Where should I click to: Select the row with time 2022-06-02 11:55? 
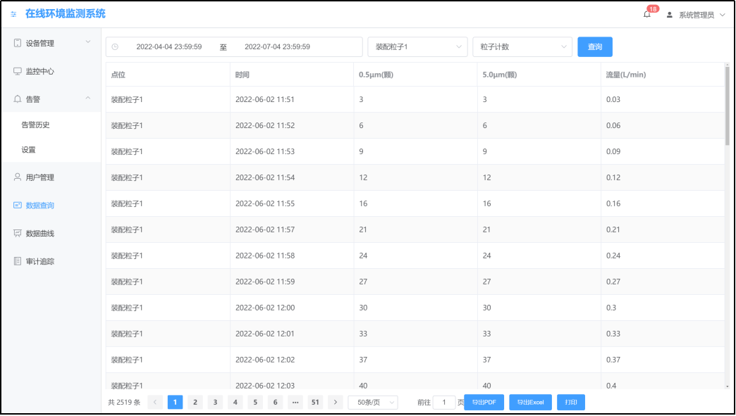[x=415, y=204]
